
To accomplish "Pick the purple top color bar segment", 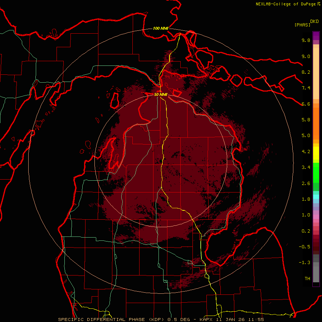I will point(316,36).
